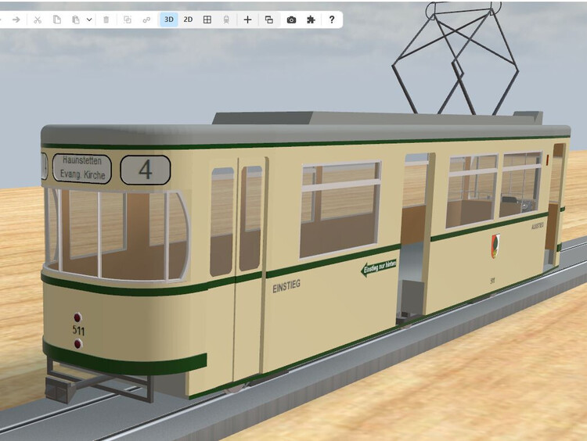Viewport: 587px width, 441px height.
Task: Switch to 3D view mode
Action: click(x=169, y=20)
